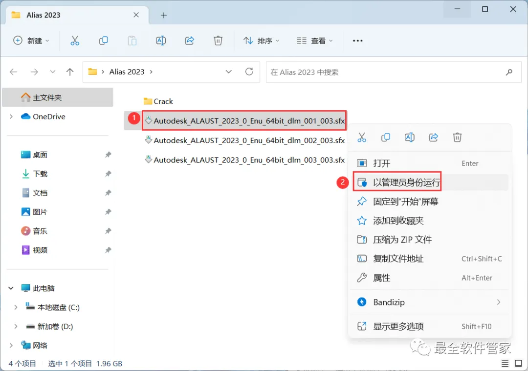Click Rename icon in the context menu

click(x=410, y=137)
